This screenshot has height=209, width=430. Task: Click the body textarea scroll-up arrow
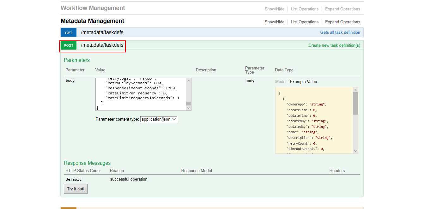189,81
